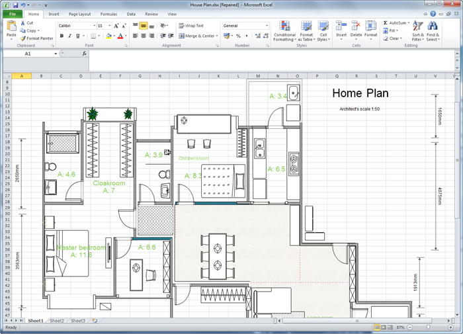
Task: Click the Wrap Text button
Action: [x=191, y=26]
